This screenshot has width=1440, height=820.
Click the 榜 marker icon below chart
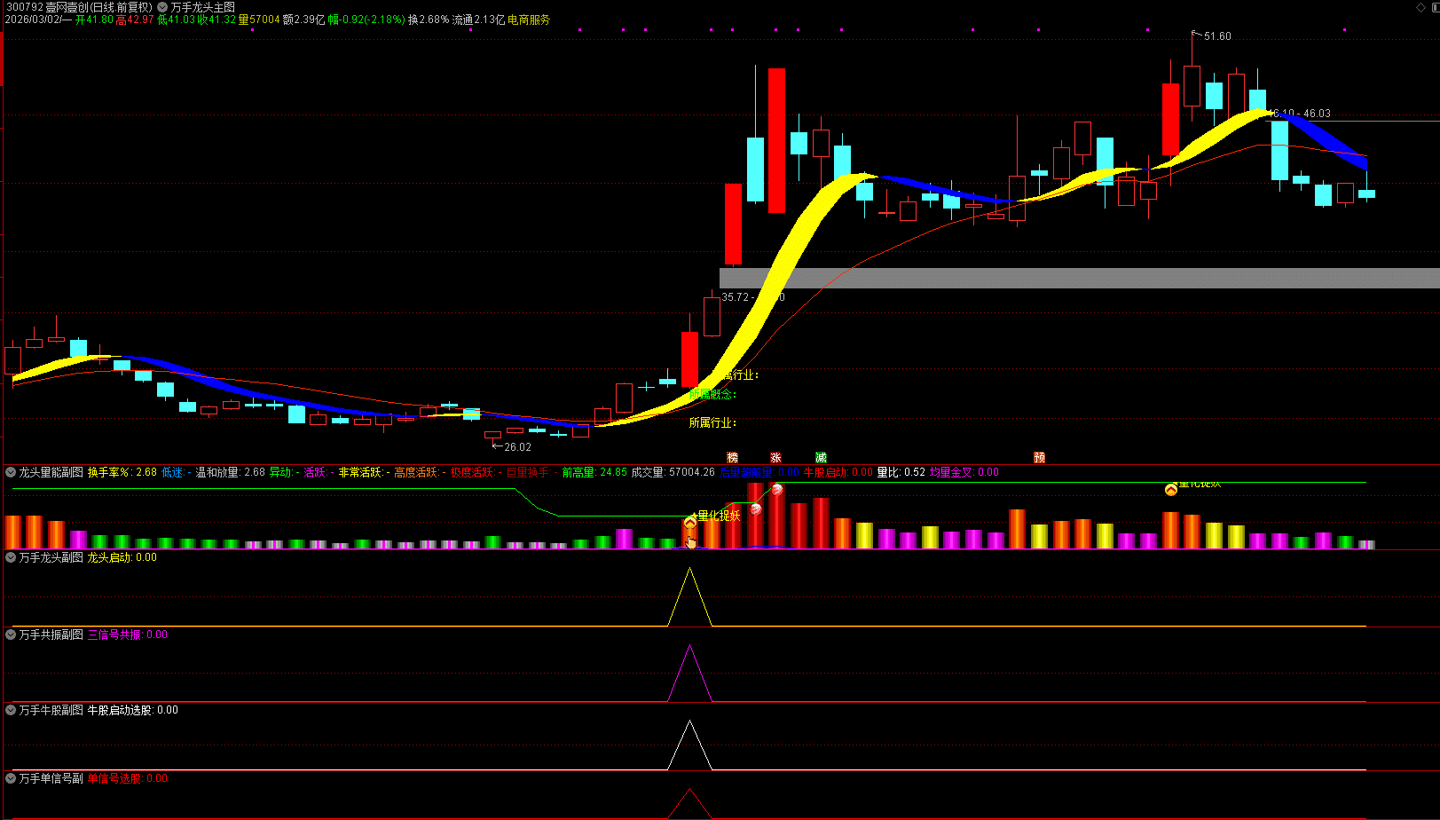coord(732,458)
